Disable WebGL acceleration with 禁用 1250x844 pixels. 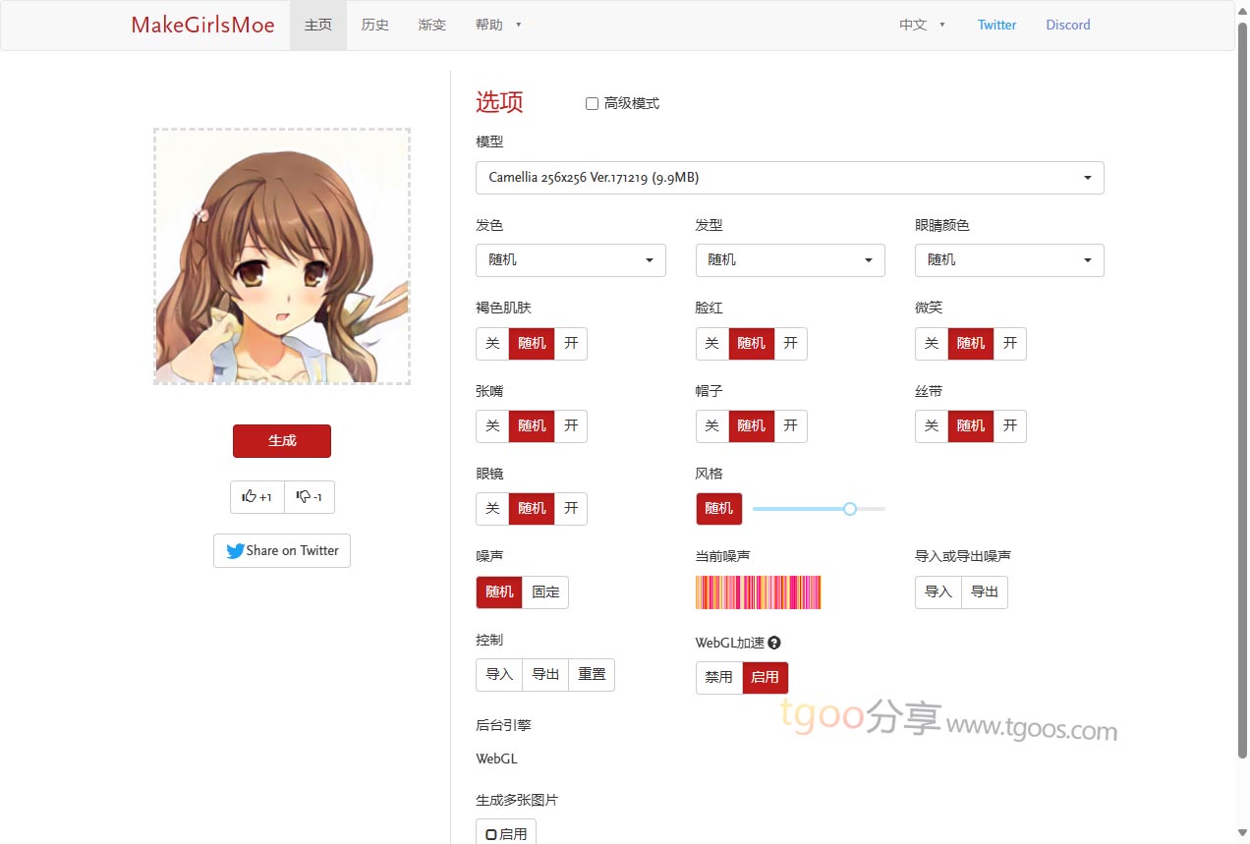tap(719, 678)
